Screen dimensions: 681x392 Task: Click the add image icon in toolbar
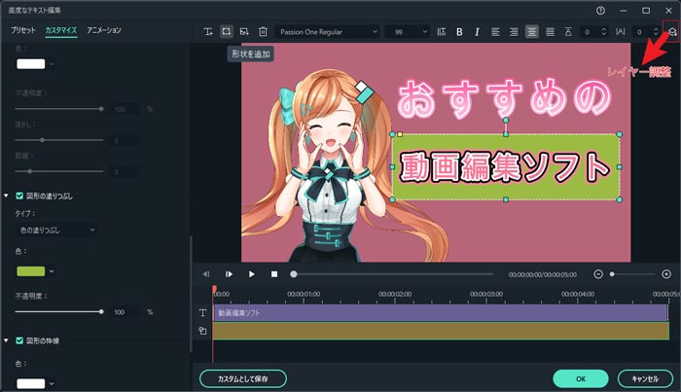pyautogui.click(x=244, y=32)
